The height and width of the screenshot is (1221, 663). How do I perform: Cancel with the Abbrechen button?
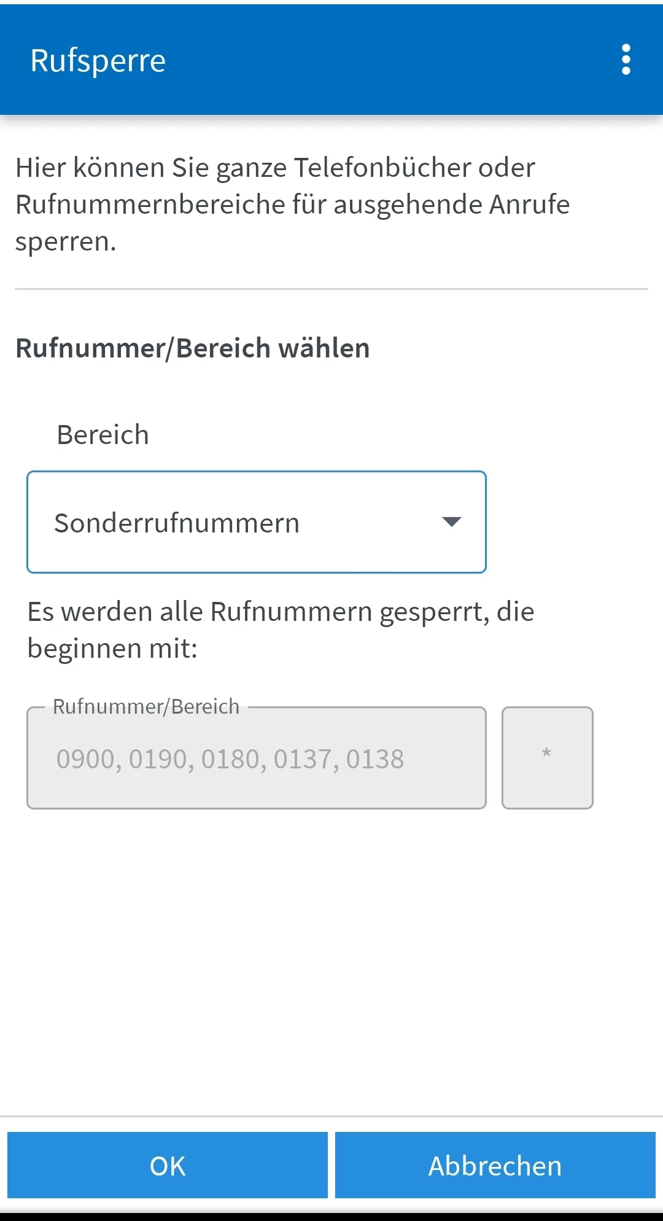click(495, 1165)
